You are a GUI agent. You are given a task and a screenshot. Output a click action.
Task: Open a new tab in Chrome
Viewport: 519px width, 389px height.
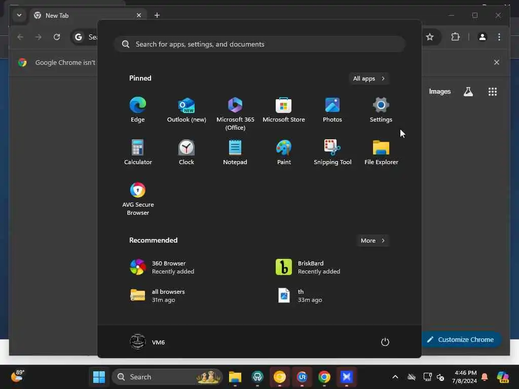pos(157,15)
